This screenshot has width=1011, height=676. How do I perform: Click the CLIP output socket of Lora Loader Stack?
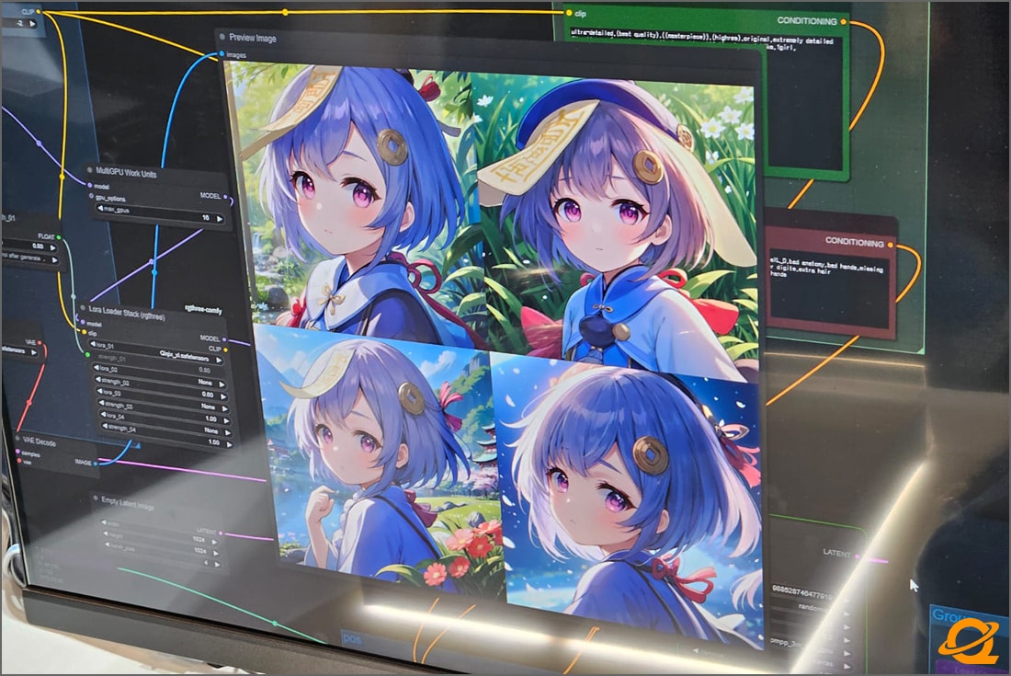225,349
